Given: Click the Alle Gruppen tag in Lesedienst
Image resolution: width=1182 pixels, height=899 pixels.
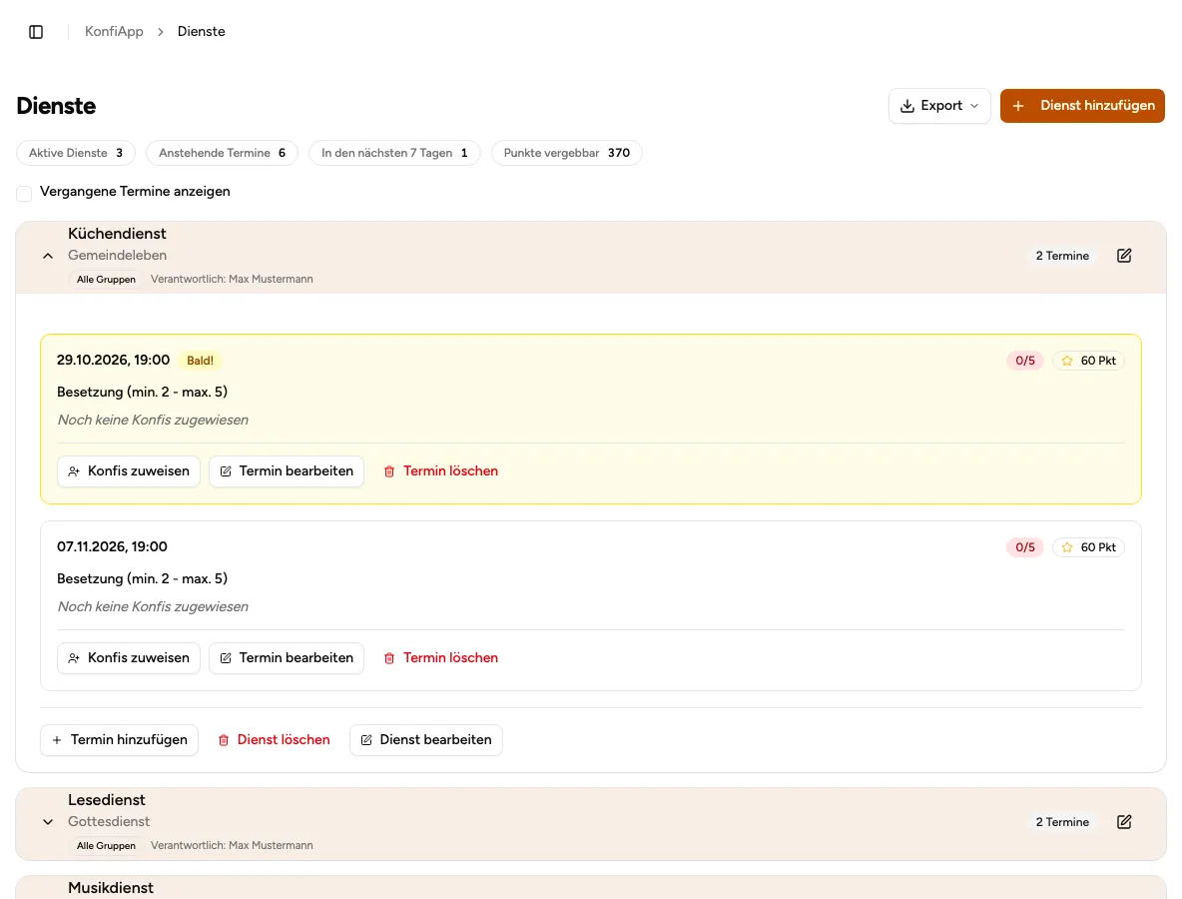Looking at the screenshot, I should pyautogui.click(x=106, y=845).
